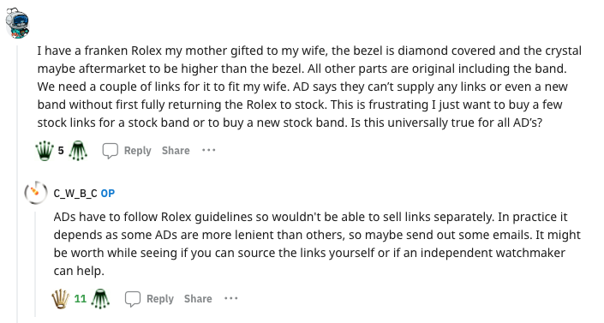Collapse C_W_B_C's reply via its thread line
Image resolution: width=604 pixels, height=323 pixels.
tap(35, 264)
